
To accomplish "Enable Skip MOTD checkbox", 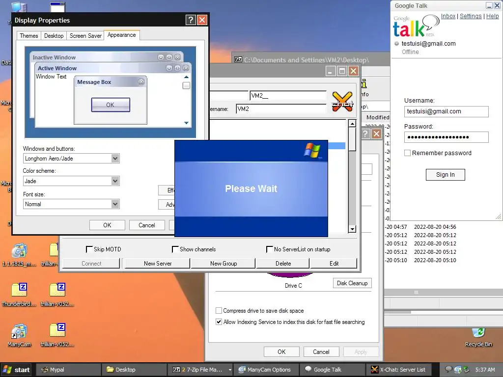I will point(89,249).
